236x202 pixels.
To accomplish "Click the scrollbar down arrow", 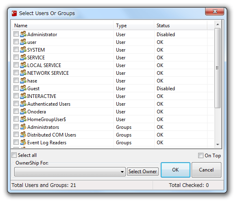I will (x=218, y=145).
